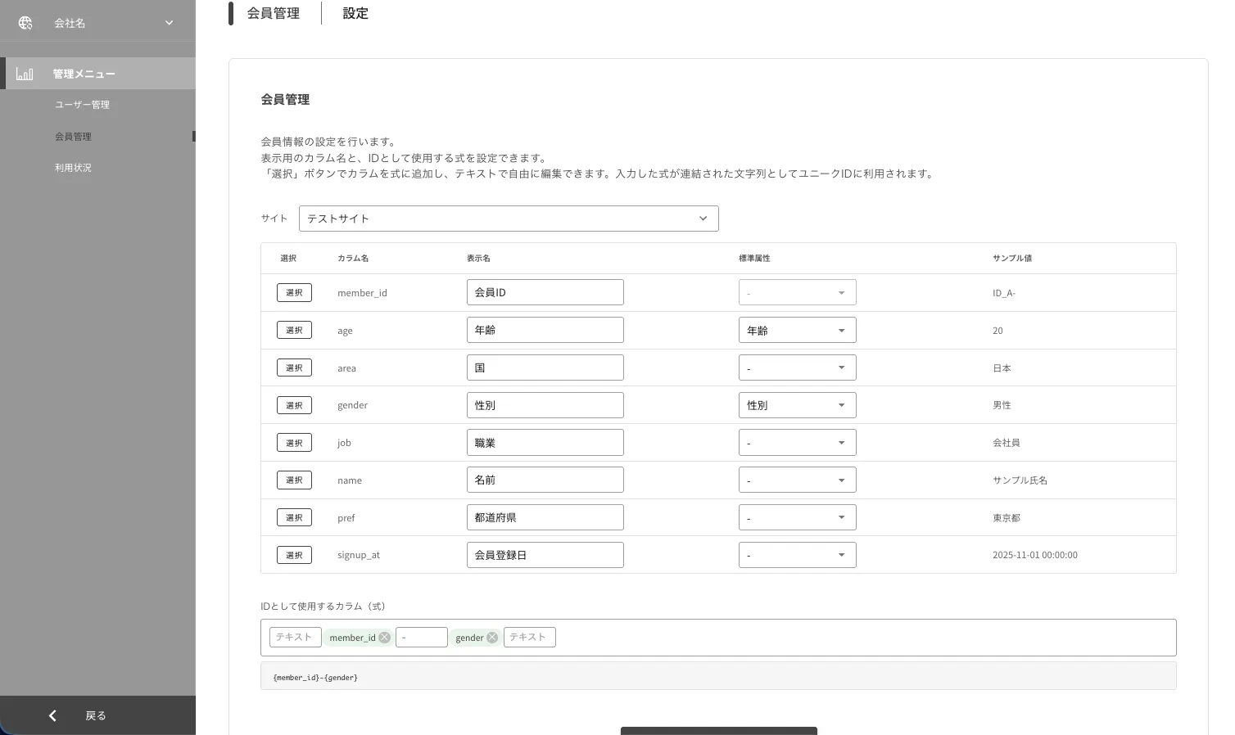Screen dimensions: 1235x735
Task: Open 標準属性 dropdown for pref row
Action: pos(798,517)
